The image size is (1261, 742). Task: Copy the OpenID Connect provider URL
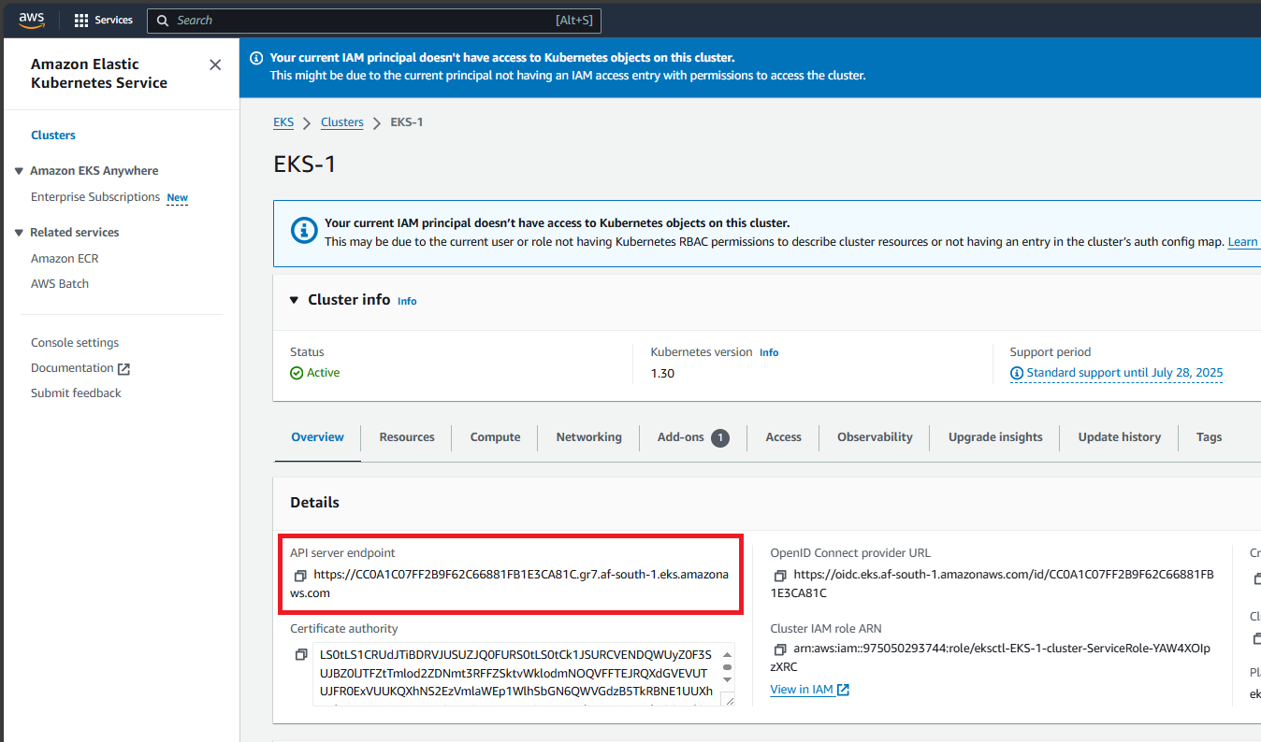pyautogui.click(x=780, y=576)
